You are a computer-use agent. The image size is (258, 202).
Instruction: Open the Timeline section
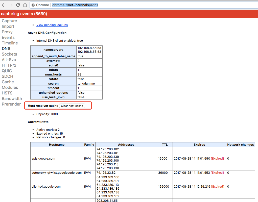click(x=10, y=43)
